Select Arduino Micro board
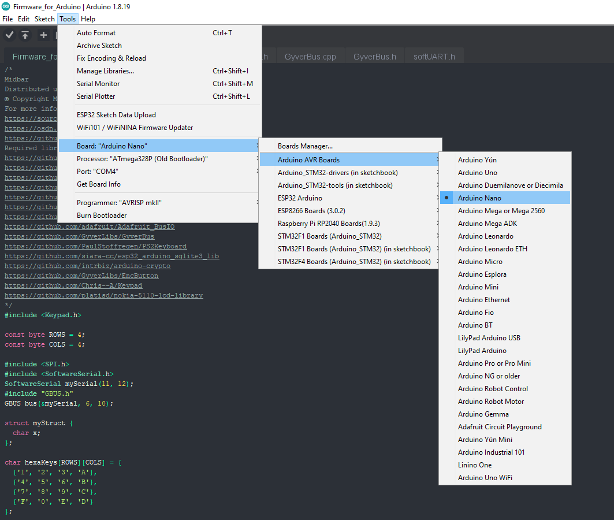This screenshot has width=614, height=520. pyautogui.click(x=505, y=262)
